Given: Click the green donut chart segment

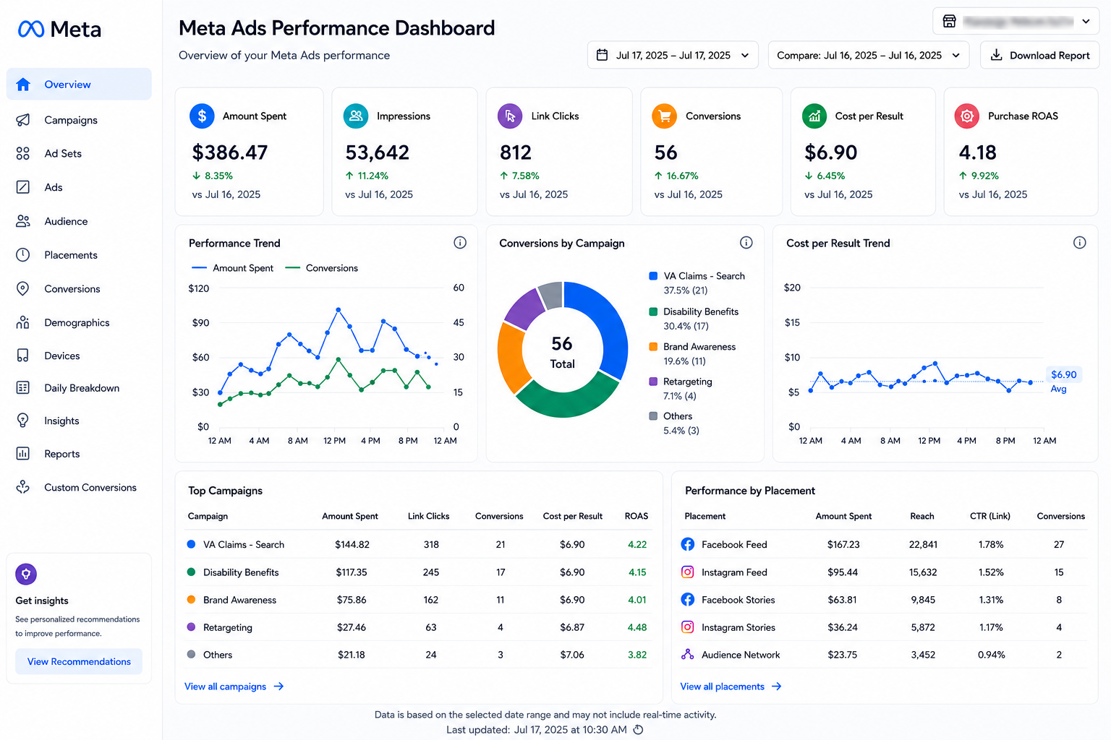Looking at the screenshot, I should click(569, 403).
